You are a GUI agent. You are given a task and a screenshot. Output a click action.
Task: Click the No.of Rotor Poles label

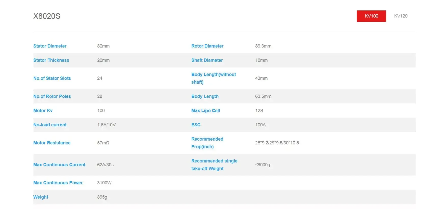coord(52,96)
